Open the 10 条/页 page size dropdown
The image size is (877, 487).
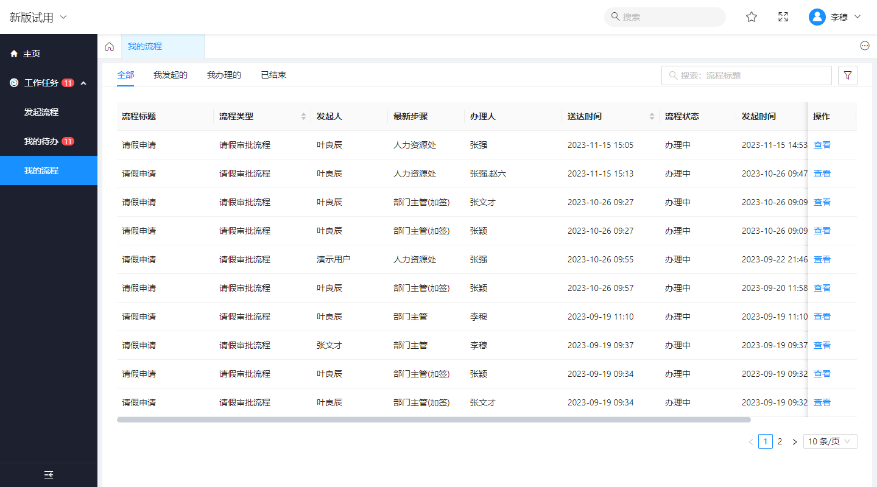click(x=829, y=441)
